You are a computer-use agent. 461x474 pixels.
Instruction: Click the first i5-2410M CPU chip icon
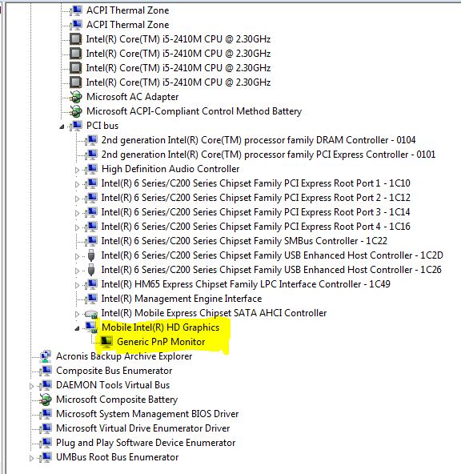coord(75,39)
